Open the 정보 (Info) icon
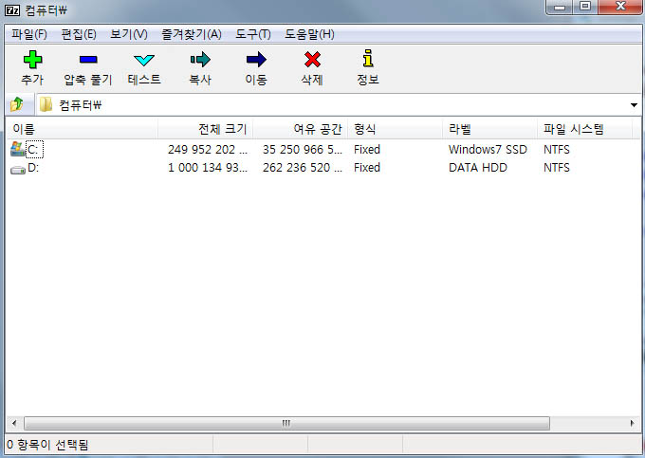The width and height of the screenshot is (645, 458). pyautogui.click(x=368, y=59)
